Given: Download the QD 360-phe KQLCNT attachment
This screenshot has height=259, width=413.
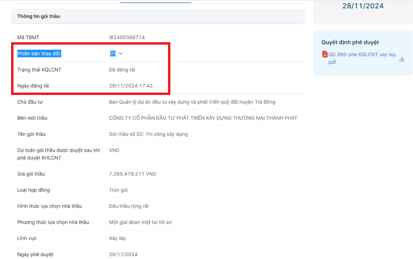Looking at the screenshot, I should [402, 59].
